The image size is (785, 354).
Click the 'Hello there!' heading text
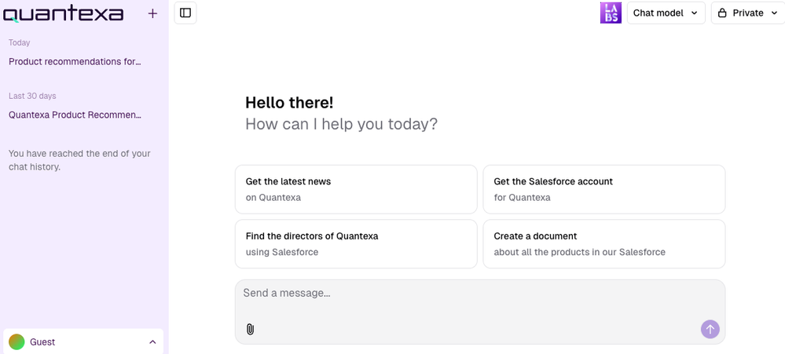[x=289, y=102]
